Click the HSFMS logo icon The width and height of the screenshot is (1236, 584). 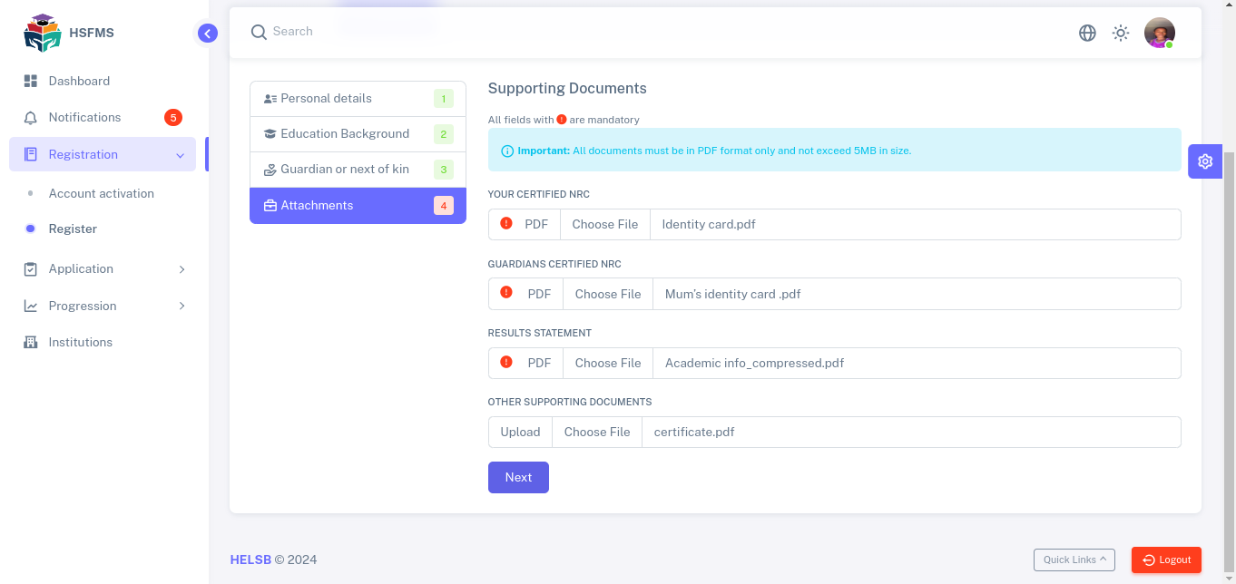click(x=43, y=33)
